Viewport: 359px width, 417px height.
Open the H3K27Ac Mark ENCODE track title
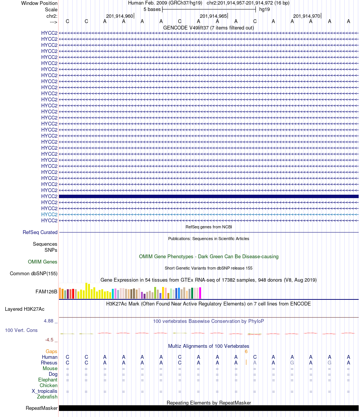(208, 304)
